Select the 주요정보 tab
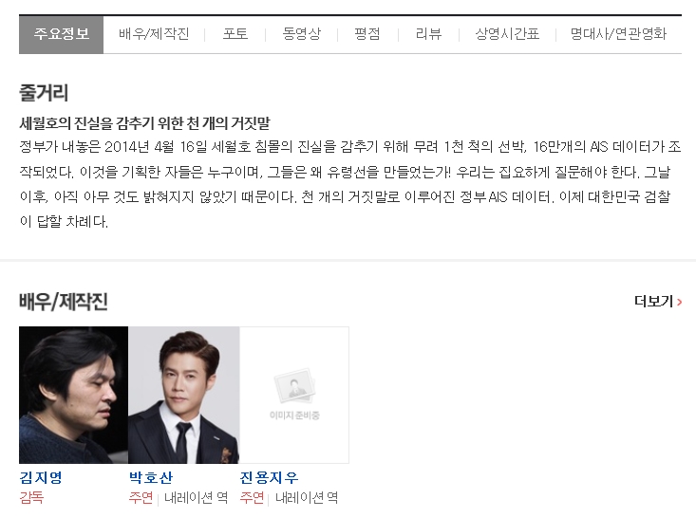The width and height of the screenshot is (696, 518). point(62,34)
